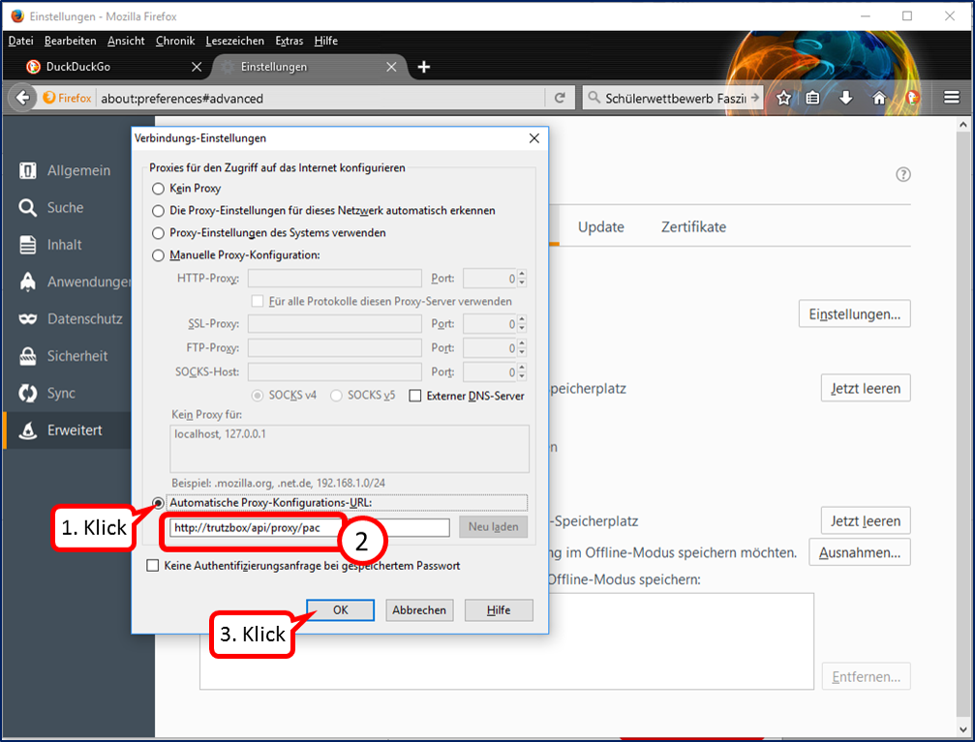
Task: Open the Ansicht menu
Action: click(x=126, y=41)
